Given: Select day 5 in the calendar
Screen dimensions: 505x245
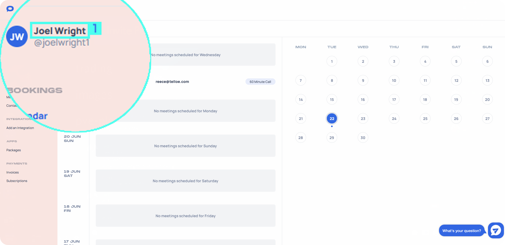Looking at the screenshot, I should [456, 61].
